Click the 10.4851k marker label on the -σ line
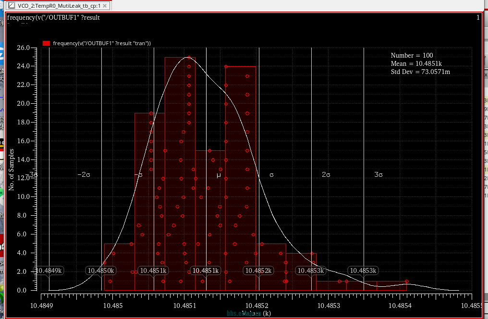 (153, 271)
